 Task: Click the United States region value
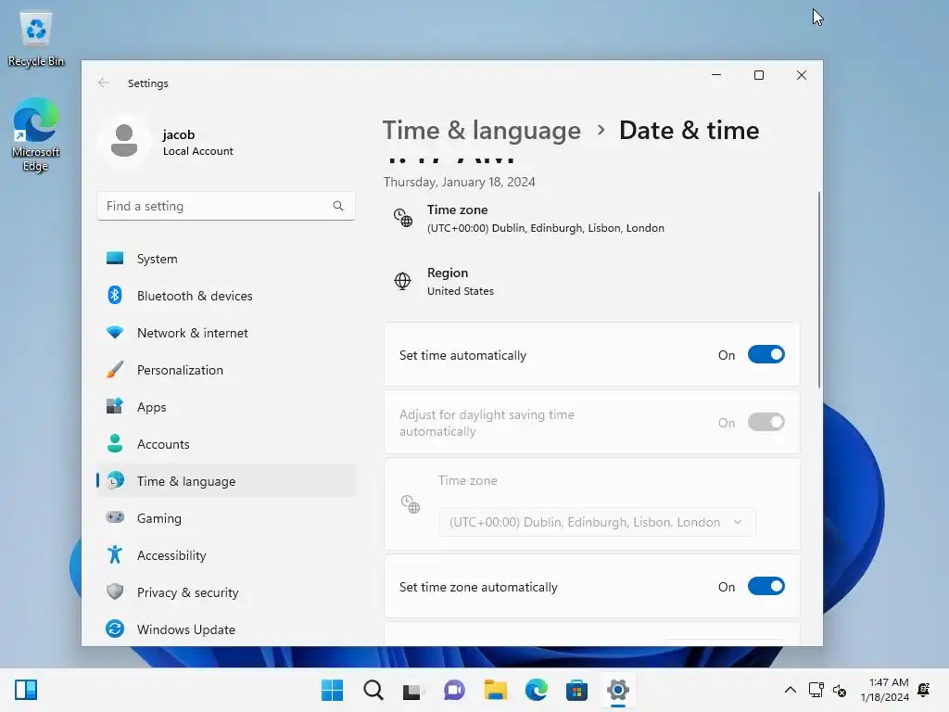click(x=461, y=291)
